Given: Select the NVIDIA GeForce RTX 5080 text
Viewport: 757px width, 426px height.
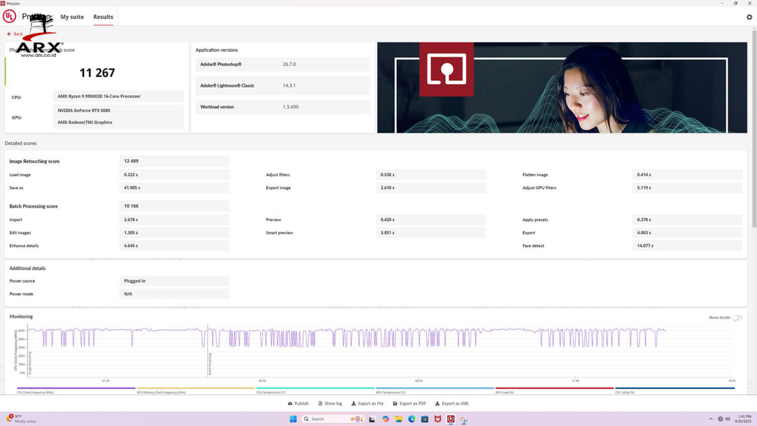Looking at the screenshot, I should [84, 110].
